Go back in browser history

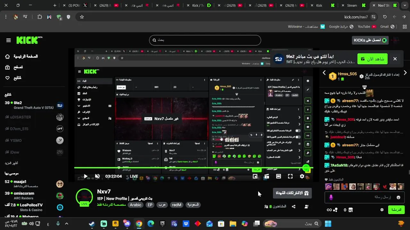[404, 17]
